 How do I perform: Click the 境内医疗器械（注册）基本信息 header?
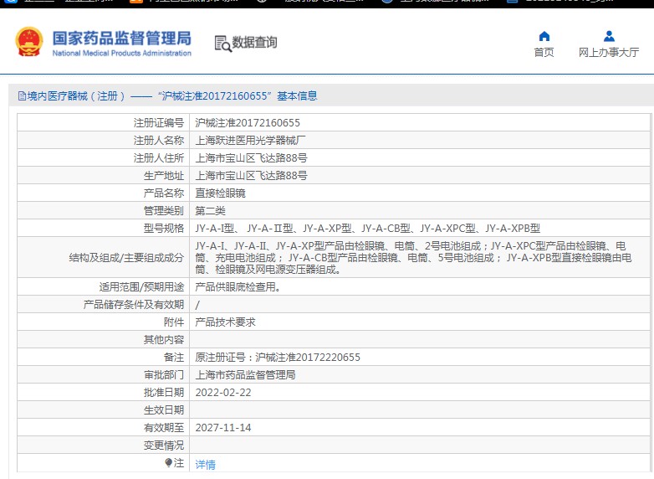[167, 96]
